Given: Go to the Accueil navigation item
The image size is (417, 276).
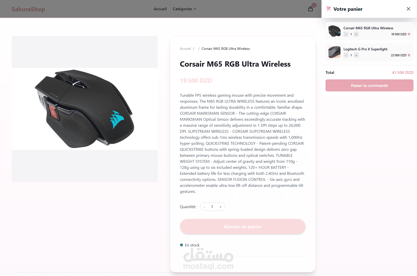Looking at the screenshot, I should tap(160, 9).
